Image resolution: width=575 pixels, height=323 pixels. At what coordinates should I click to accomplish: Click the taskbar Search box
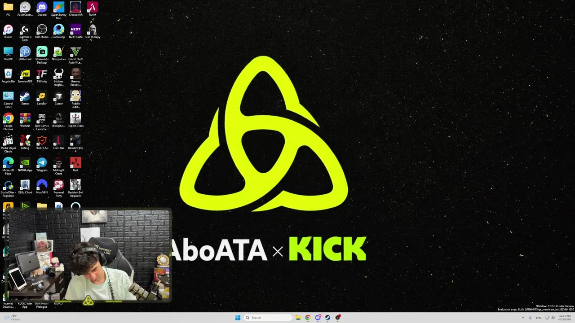coord(268,318)
